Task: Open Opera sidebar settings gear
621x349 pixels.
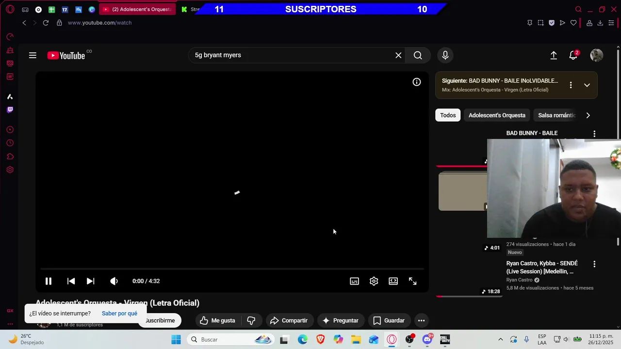Action: tap(10, 170)
